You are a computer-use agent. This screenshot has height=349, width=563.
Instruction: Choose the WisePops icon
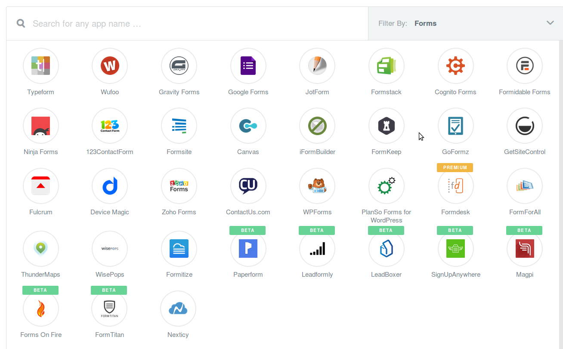pyautogui.click(x=110, y=248)
